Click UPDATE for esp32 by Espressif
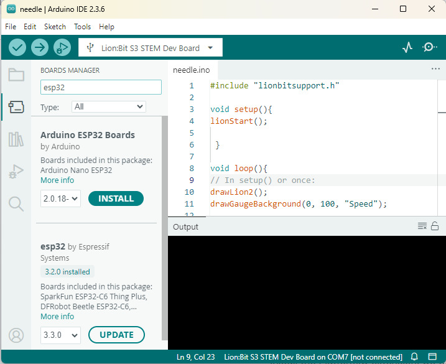446x364 pixels. coord(116,335)
